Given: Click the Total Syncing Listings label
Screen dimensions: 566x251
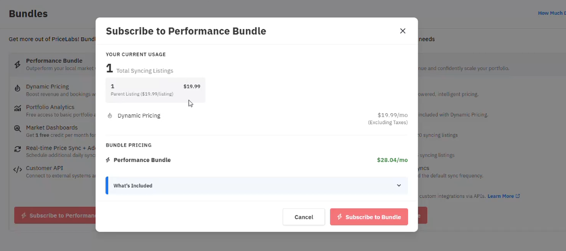Looking at the screenshot, I should (145, 71).
